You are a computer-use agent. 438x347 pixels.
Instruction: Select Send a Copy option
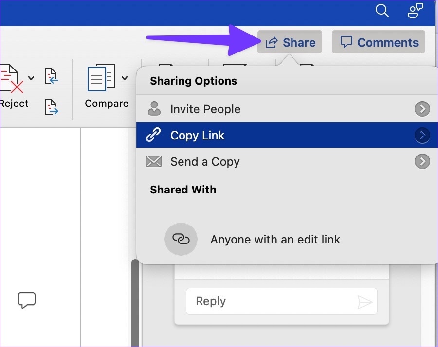(287, 161)
